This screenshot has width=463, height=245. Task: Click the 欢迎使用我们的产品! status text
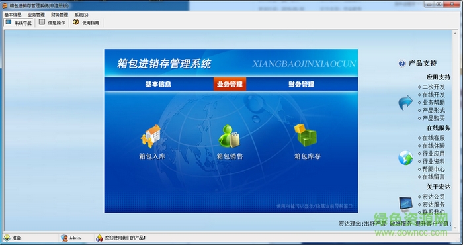pyautogui.click(x=125, y=238)
